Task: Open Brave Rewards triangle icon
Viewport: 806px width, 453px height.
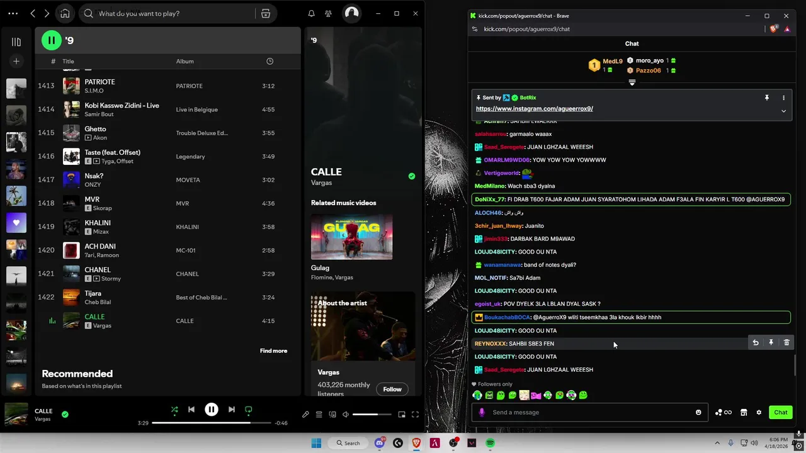Action: tap(787, 29)
